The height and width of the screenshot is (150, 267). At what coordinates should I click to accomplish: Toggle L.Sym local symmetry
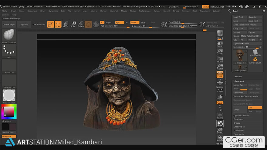pos(220,89)
